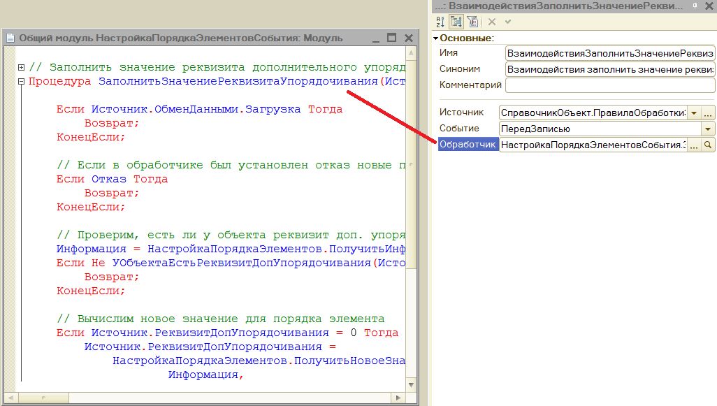Click the horizontal scrollbar thumb in code editor
The width and height of the screenshot is (717, 406).
click(43, 398)
